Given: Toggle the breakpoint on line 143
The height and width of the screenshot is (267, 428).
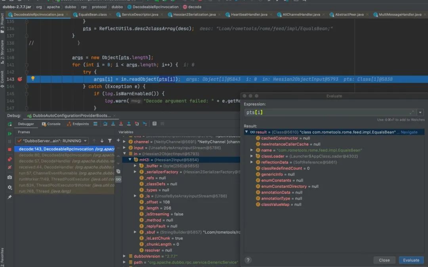Looking at the screenshot, I should coord(20,79).
